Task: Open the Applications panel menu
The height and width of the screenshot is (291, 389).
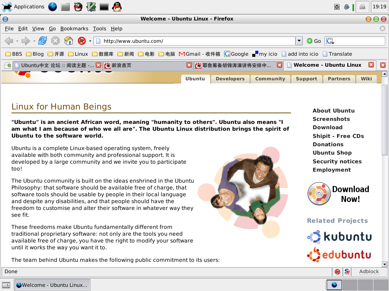Action: [23, 7]
